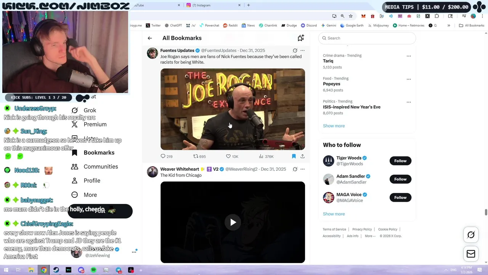View analytics of the Joe Rogan post
488x275 pixels.
coord(266,156)
